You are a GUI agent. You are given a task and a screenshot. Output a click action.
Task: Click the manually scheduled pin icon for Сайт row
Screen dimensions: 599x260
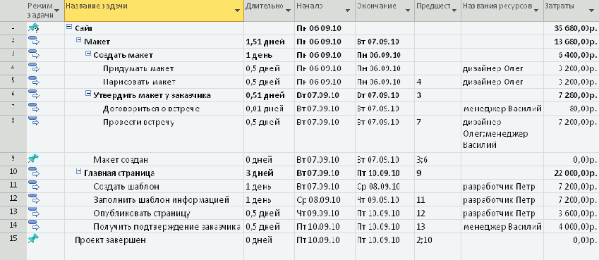pyautogui.click(x=34, y=28)
